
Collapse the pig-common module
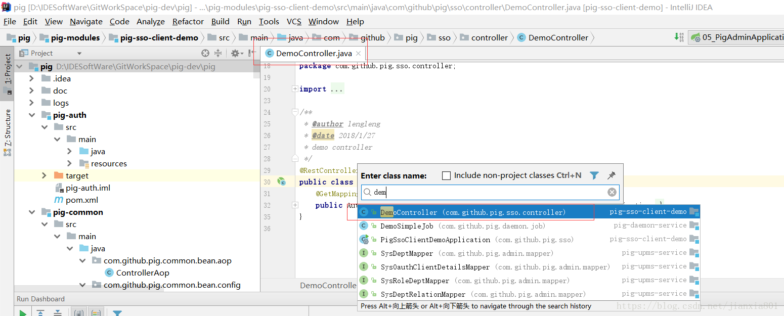pos(32,212)
